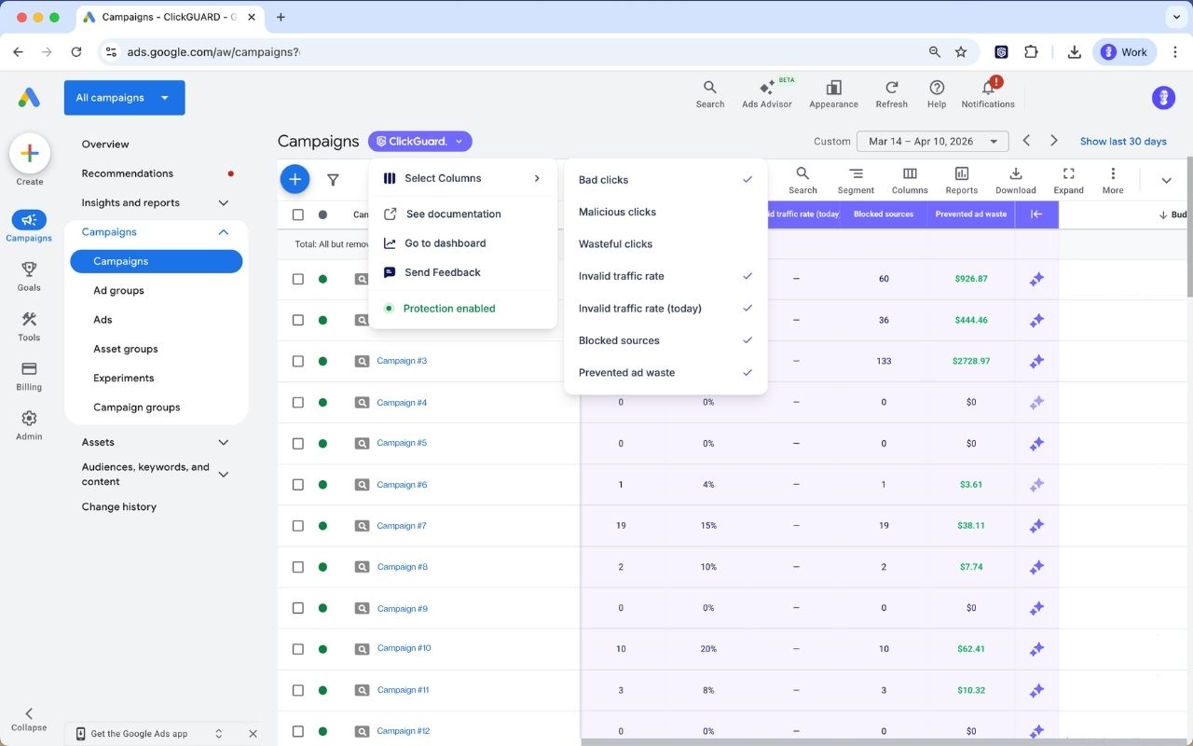Viewport: 1193px width, 746px height.
Task: Click the Ads Advisor beta icon
Action: (766, 88)
